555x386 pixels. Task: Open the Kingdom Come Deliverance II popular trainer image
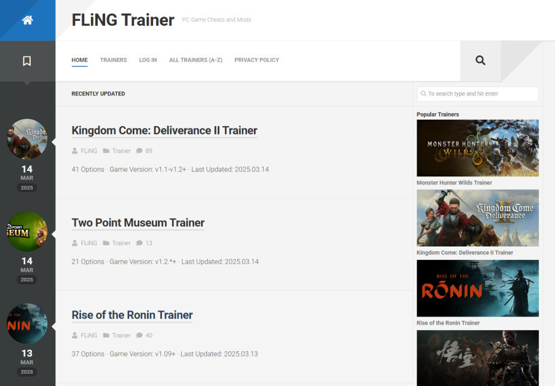point(478,218)
